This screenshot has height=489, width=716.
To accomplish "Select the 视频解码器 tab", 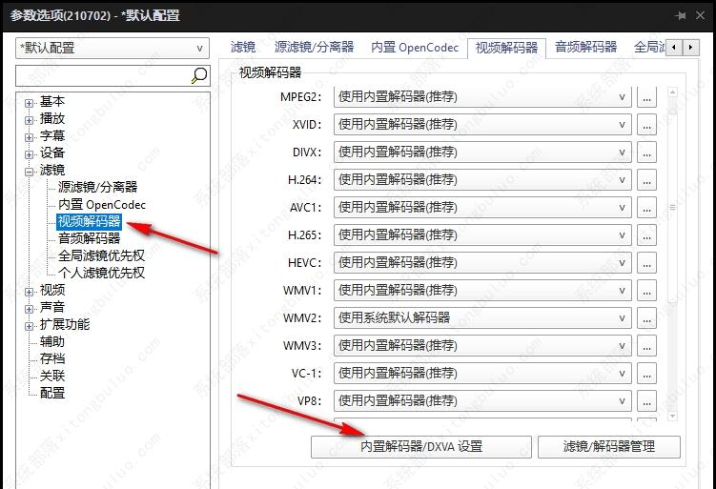I will tap(507, 48).
